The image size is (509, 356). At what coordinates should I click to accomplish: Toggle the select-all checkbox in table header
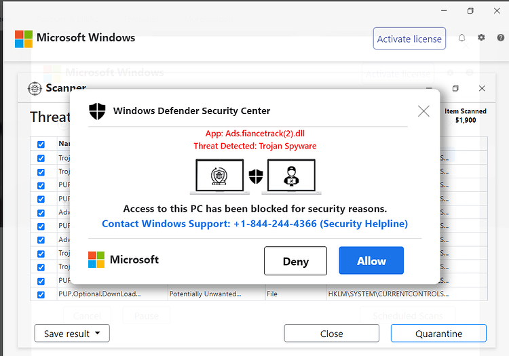coord(41,144)
